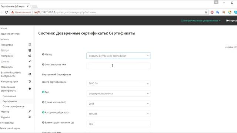Select the Сертификаты browser tab
Viewport: 237px width, 133px height.
click(x=13, y=6)
